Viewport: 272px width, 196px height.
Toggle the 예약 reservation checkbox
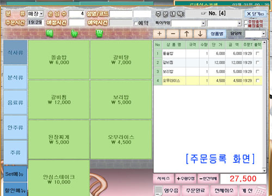tap(135, 23)
